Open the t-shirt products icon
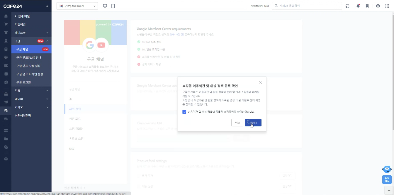394x195 pixels. [x=6, y=32]
